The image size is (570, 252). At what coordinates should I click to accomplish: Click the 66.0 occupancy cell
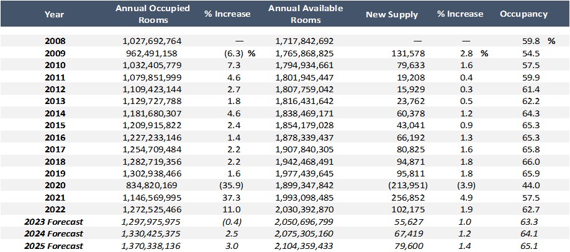point(532,163)
